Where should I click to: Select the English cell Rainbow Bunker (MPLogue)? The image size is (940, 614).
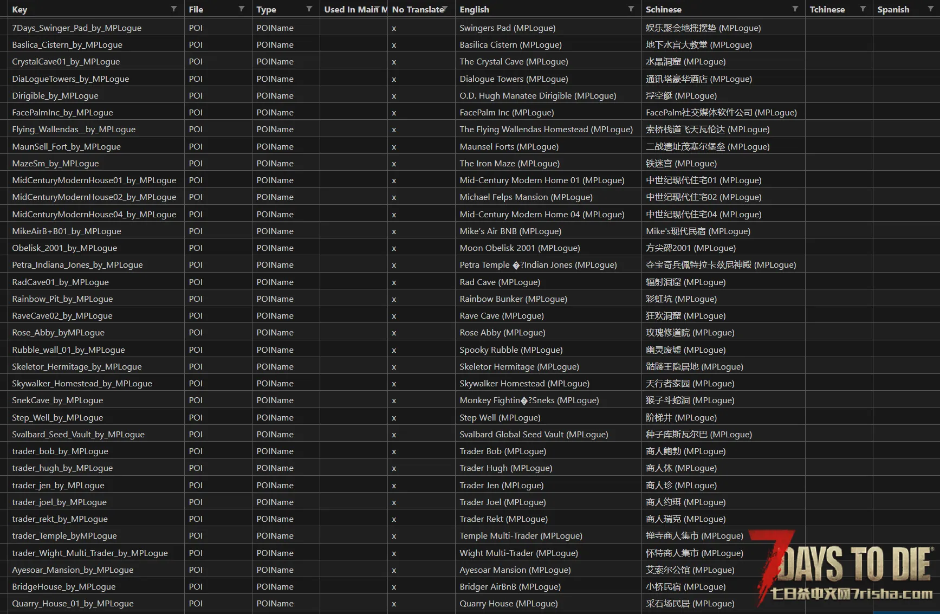coord(548,299)
